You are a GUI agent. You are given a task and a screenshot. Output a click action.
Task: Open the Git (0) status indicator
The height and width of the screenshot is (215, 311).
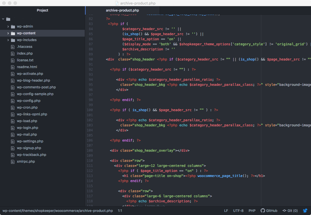point(290,211)
